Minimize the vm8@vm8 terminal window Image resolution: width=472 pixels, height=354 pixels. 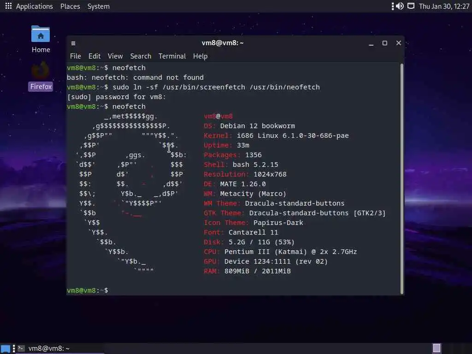coord(371,43)
